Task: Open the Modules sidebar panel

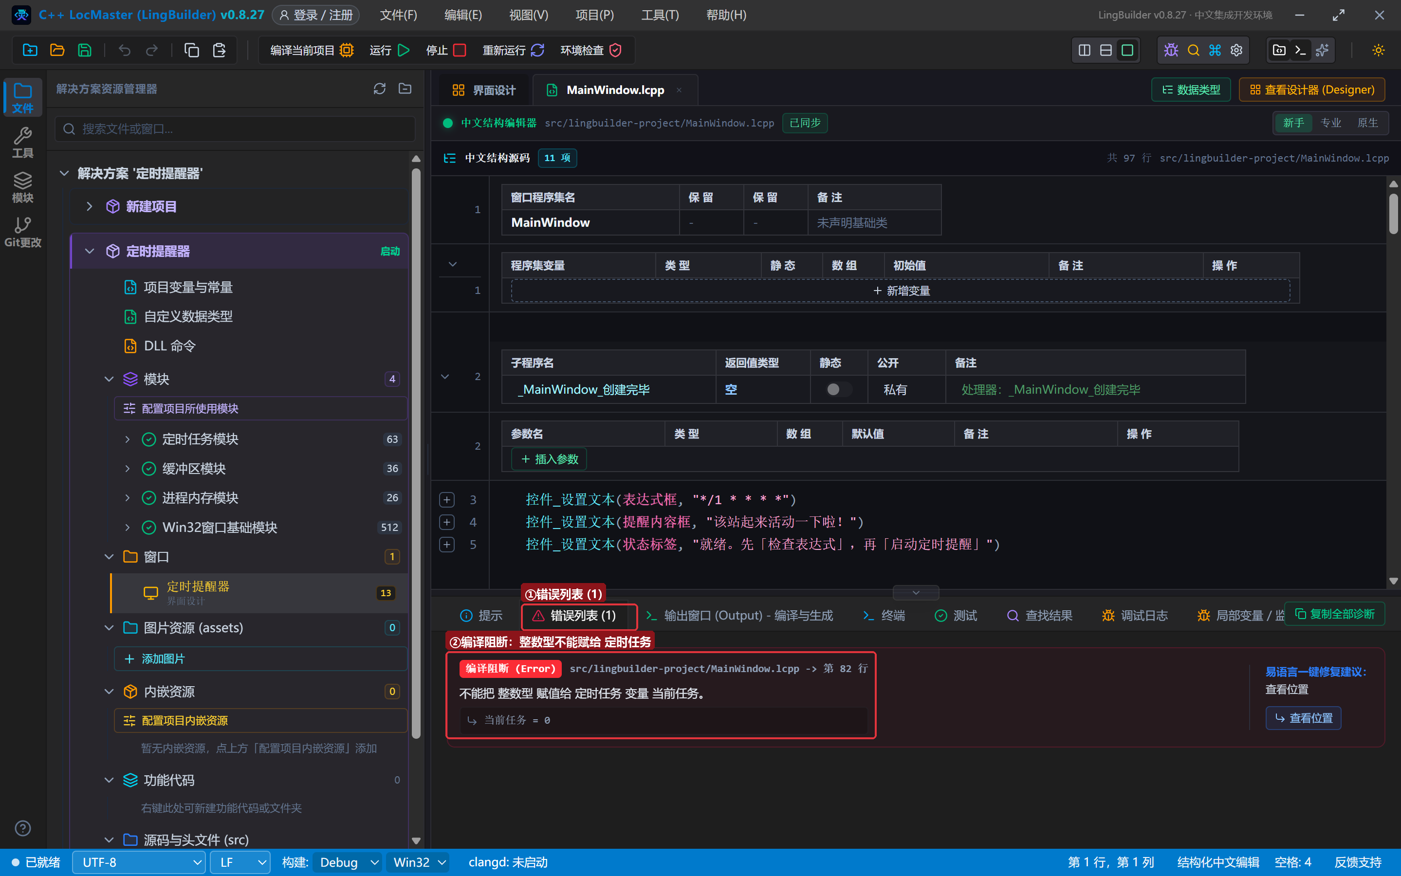Action: 22,187
